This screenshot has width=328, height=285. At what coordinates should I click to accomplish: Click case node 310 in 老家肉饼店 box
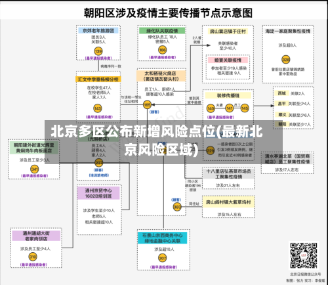33,257
